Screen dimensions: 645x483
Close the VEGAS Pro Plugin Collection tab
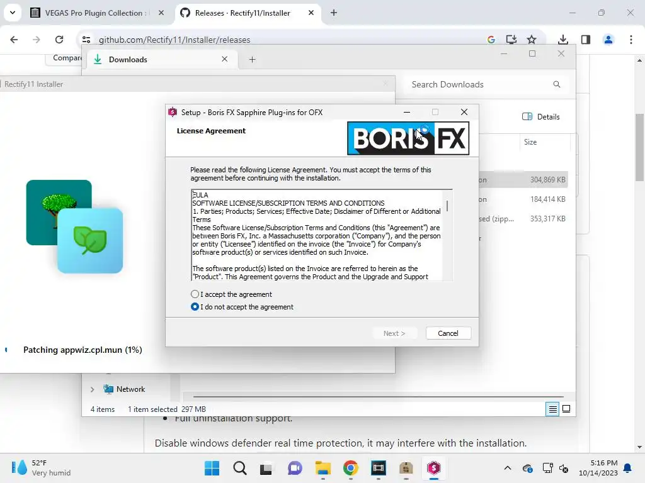[161, 13]
